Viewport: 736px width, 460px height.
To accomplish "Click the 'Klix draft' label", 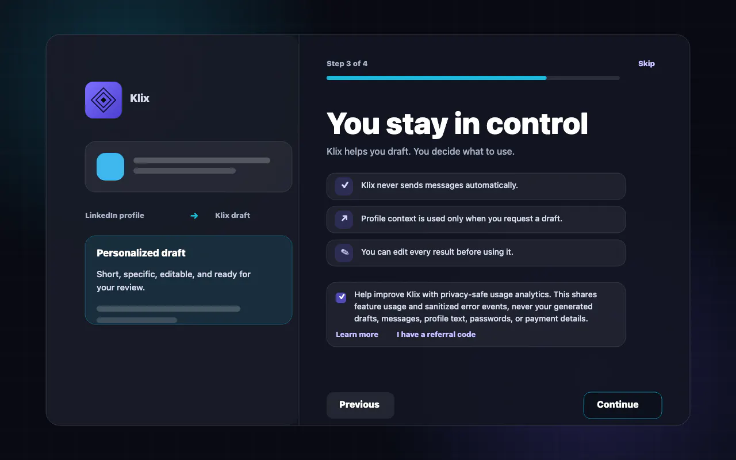I will [232, 216].
